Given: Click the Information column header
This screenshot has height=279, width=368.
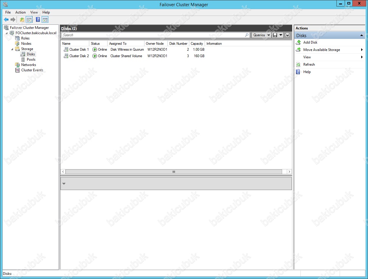Looking at the screenshot, I should point(214,44).
